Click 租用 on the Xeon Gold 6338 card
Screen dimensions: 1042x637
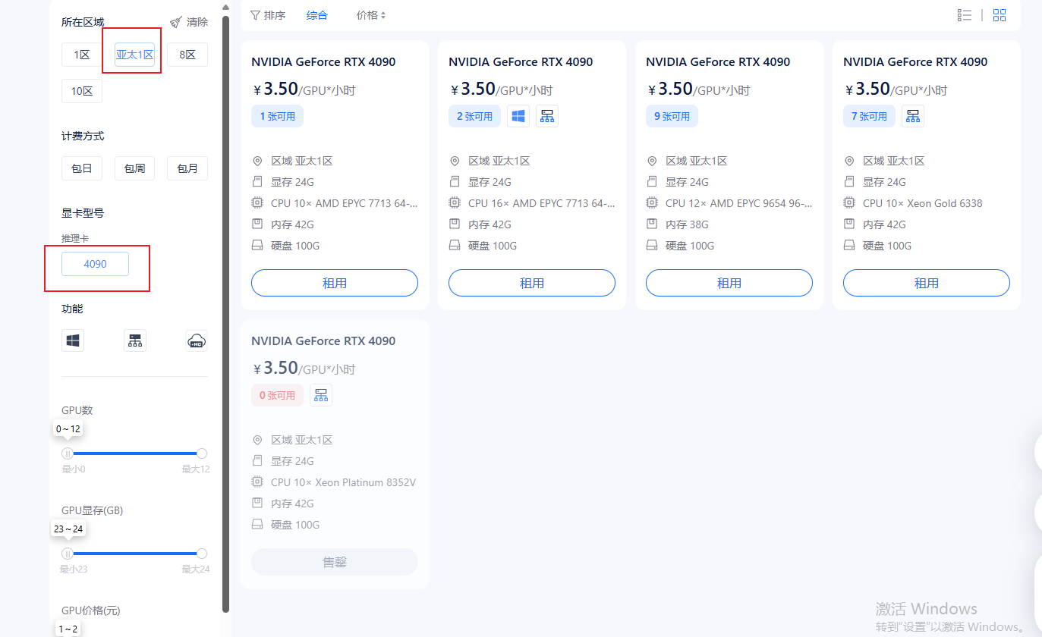click(926, 283)
